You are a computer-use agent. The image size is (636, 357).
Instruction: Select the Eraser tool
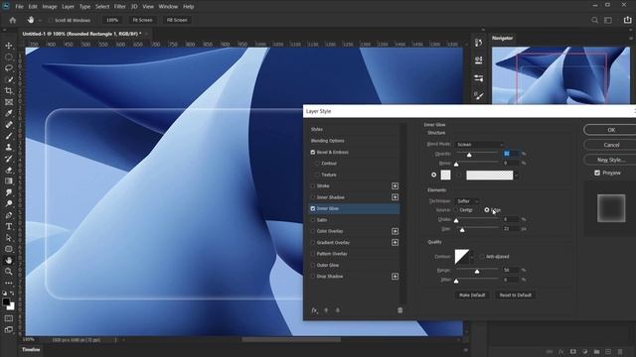point(9,170)
